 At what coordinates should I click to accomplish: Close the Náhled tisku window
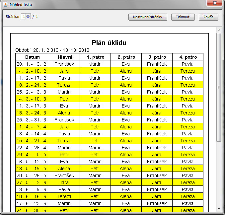(x=214, y=3)
